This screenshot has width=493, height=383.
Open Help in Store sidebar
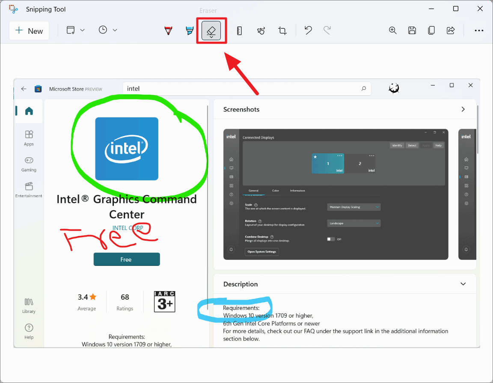point(29,332)
